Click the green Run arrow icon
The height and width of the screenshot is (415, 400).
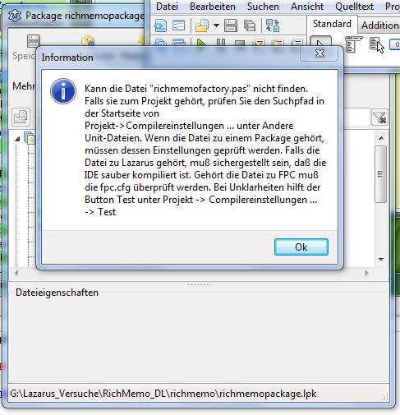(x=202, y=43)
